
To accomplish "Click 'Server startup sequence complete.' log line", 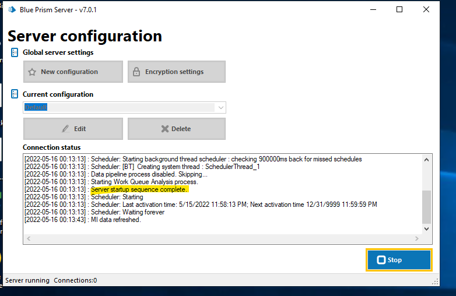I will click(x=139, y=189).
